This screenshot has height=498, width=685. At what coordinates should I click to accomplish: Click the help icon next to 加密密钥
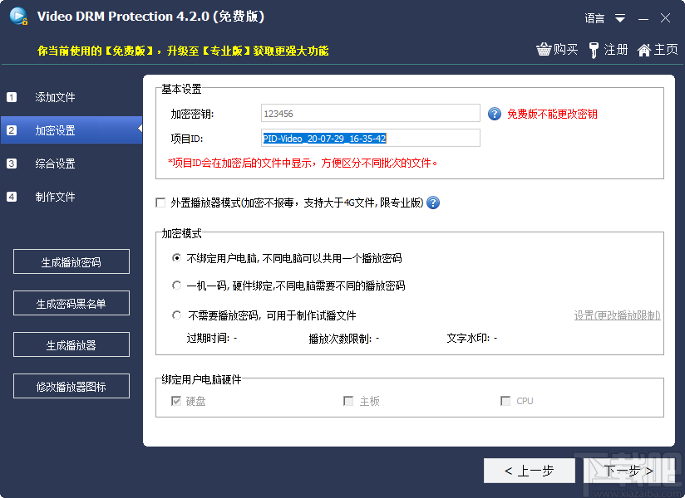(x=495, y=114)
